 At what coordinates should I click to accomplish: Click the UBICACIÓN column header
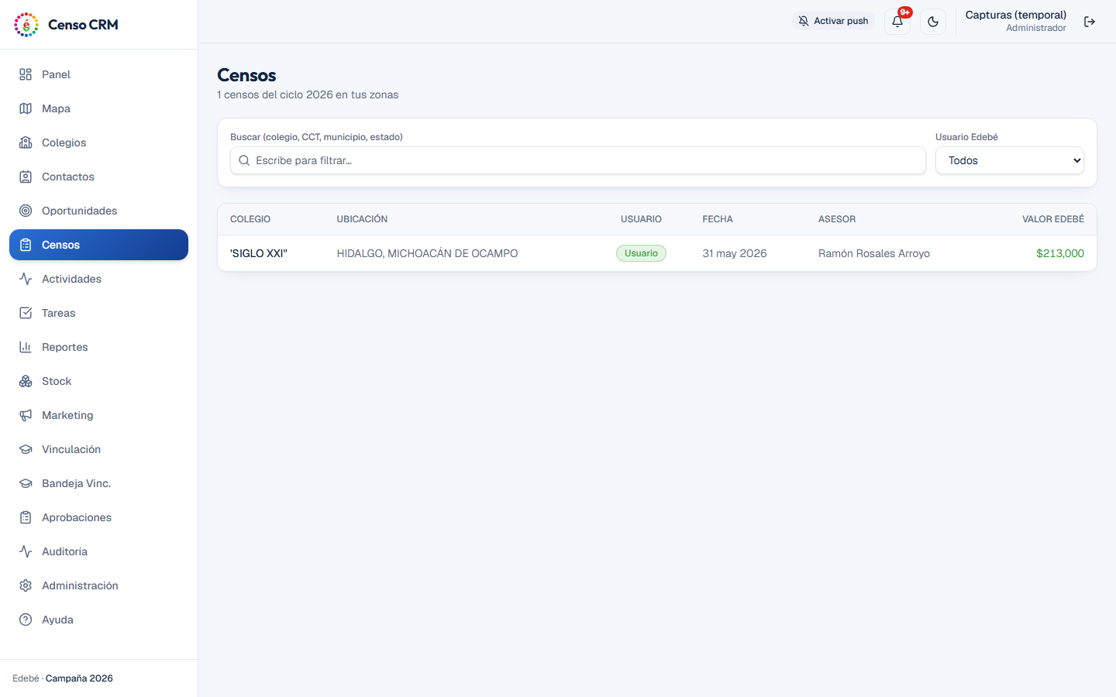click(x=362, y=219)
